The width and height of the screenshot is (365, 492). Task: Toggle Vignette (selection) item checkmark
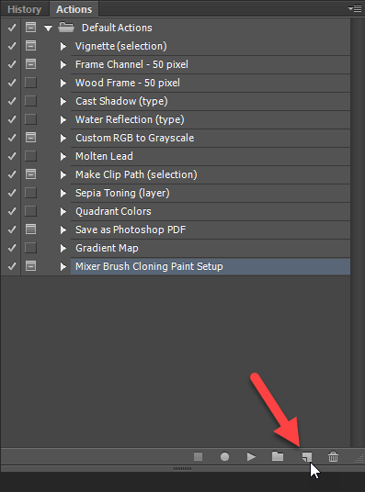click(x=12, y=46)
